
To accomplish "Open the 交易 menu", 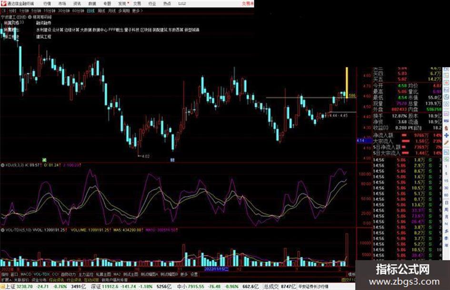I will (x=137, y=3).
